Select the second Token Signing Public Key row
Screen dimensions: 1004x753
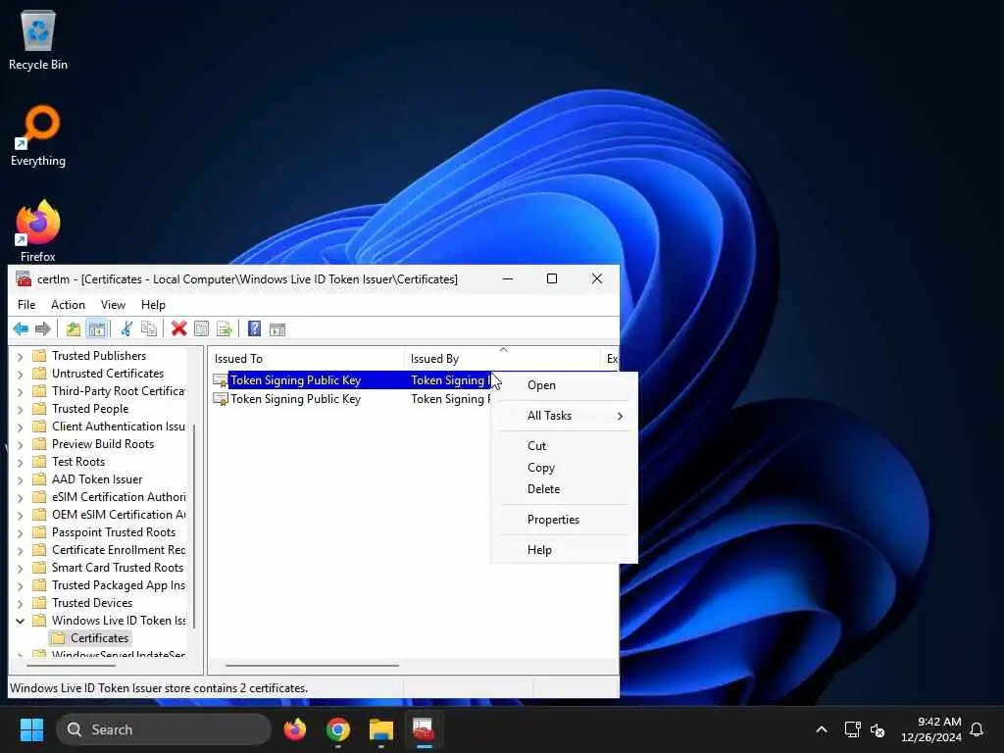(296, 399)
